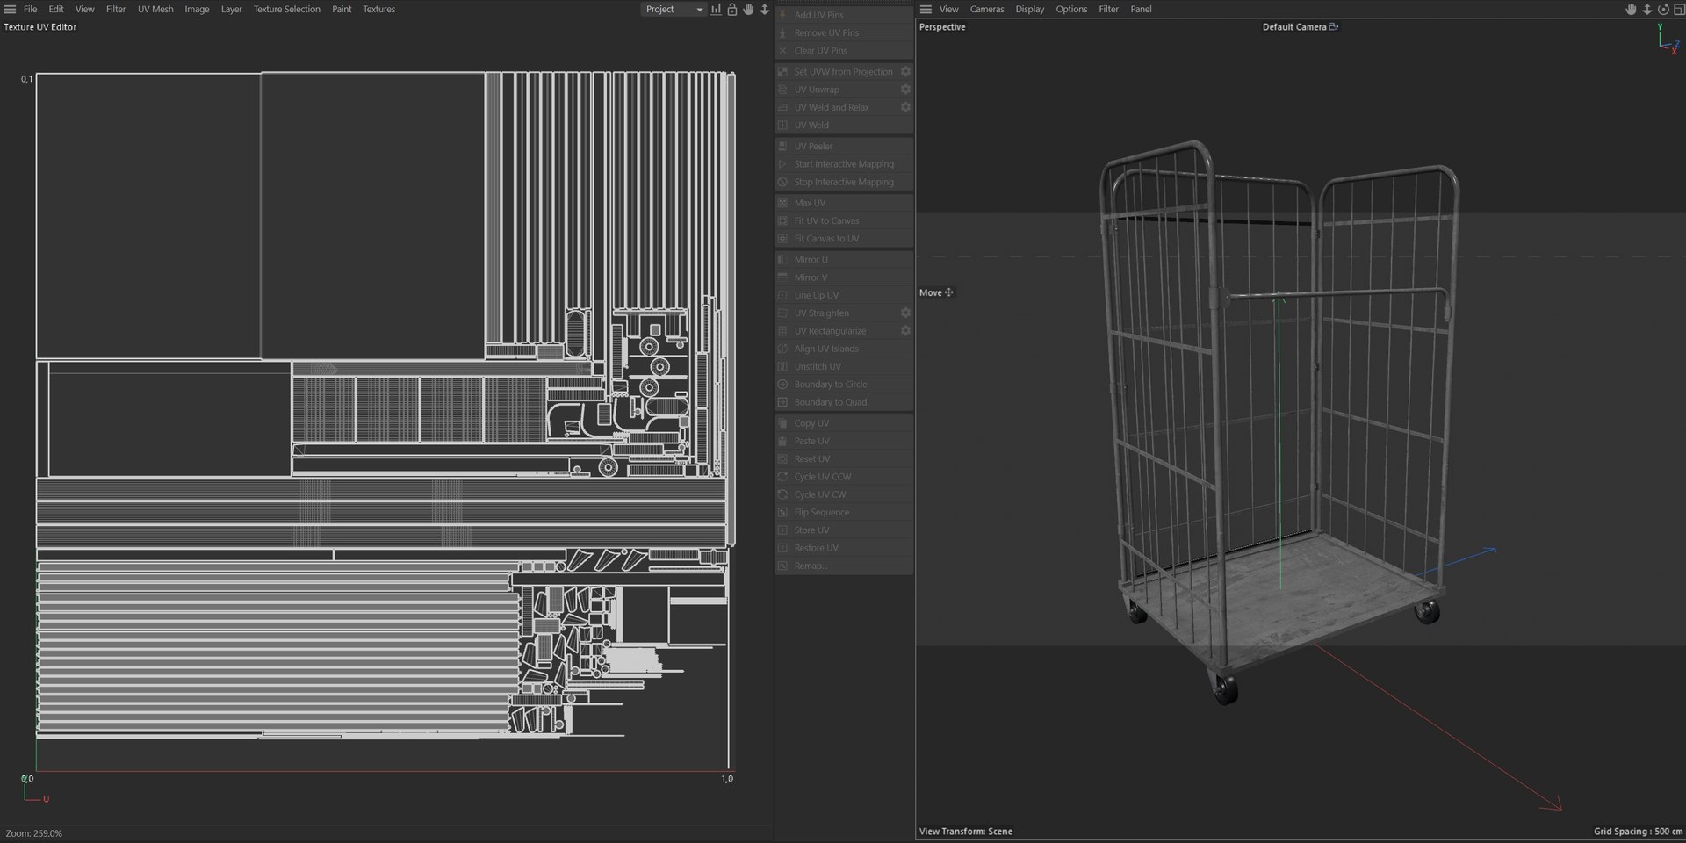
Task: Open UV Weld and Relax settings gear
Action: tap(905, 107)
